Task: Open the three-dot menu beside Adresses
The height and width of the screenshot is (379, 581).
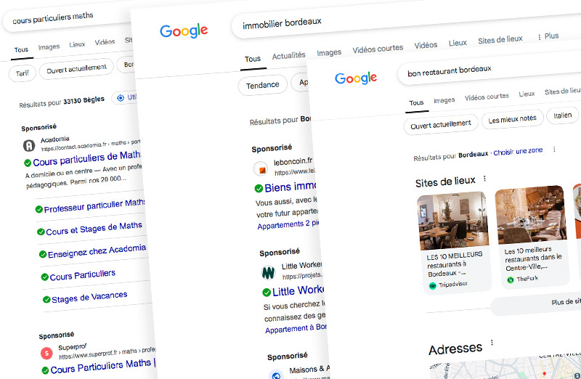Action: (x=492, y=343)
